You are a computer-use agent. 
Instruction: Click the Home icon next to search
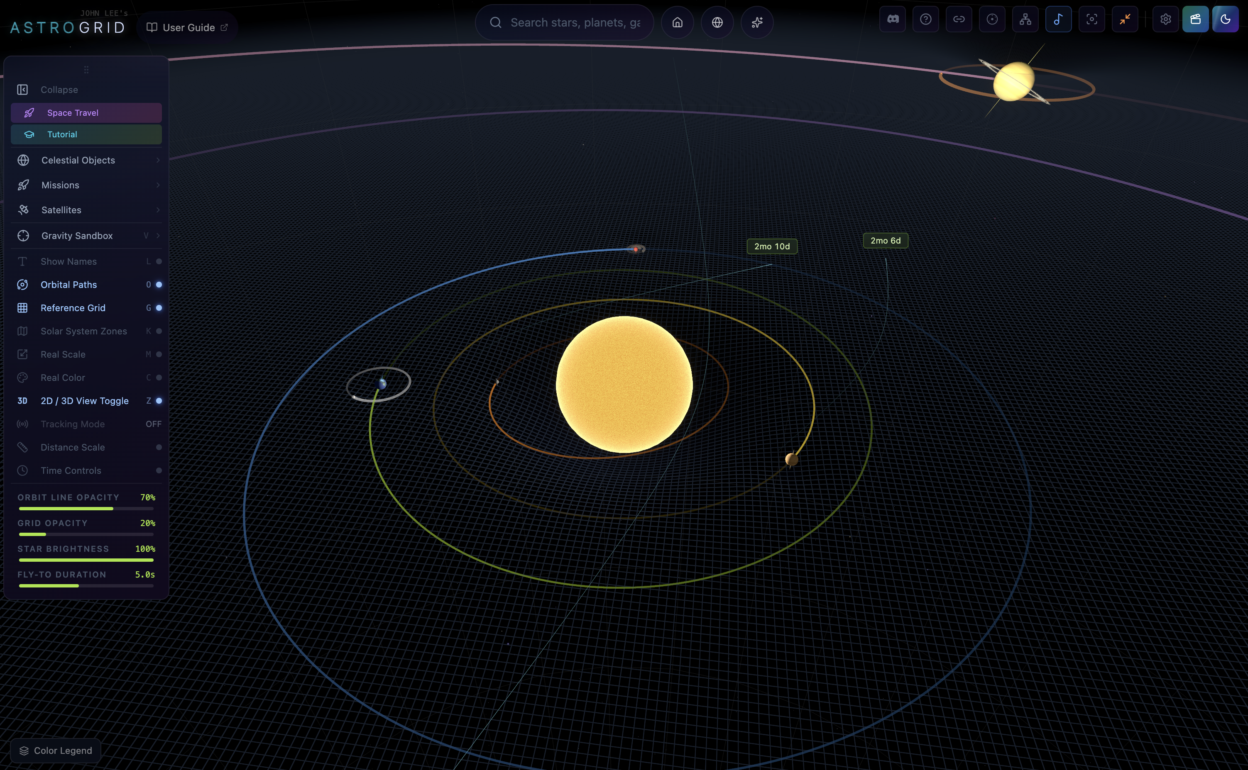pos(677,22)
